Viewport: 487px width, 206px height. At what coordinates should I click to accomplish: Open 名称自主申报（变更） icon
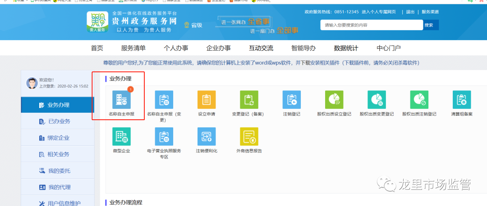164,100
